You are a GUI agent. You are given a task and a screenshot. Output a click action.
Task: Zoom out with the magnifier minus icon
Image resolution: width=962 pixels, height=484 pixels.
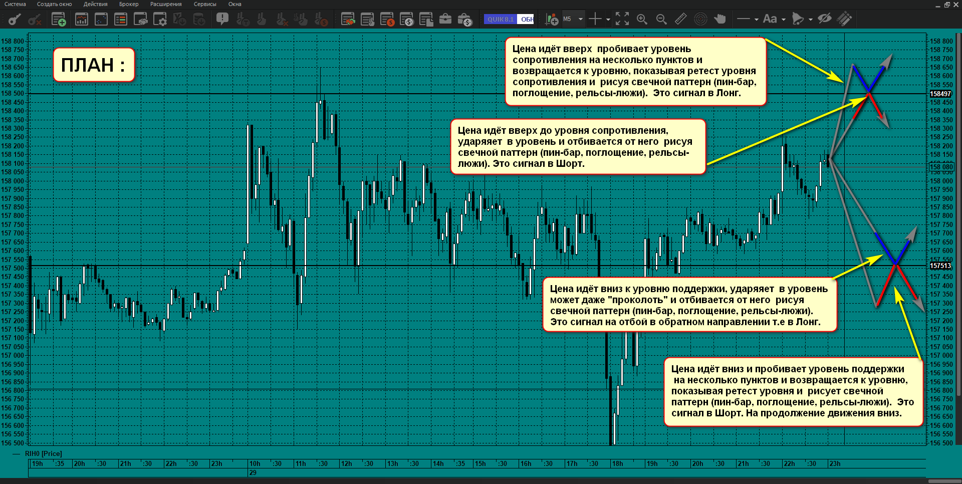661,20
